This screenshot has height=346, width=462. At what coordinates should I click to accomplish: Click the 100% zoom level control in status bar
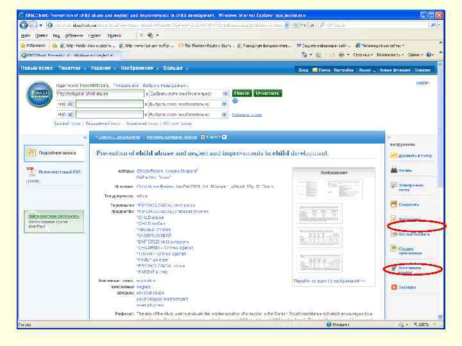424,324
